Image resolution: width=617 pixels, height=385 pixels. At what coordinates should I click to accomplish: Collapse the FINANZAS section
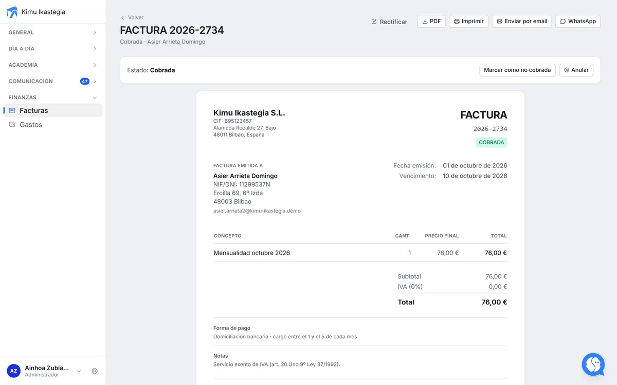pos(53,98)
